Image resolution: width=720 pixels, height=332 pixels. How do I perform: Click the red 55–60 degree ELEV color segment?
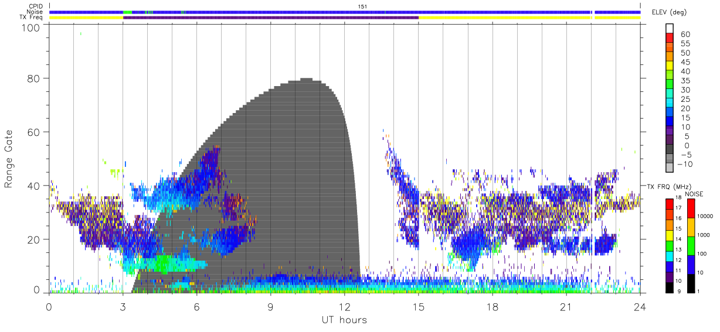point(670,39)
